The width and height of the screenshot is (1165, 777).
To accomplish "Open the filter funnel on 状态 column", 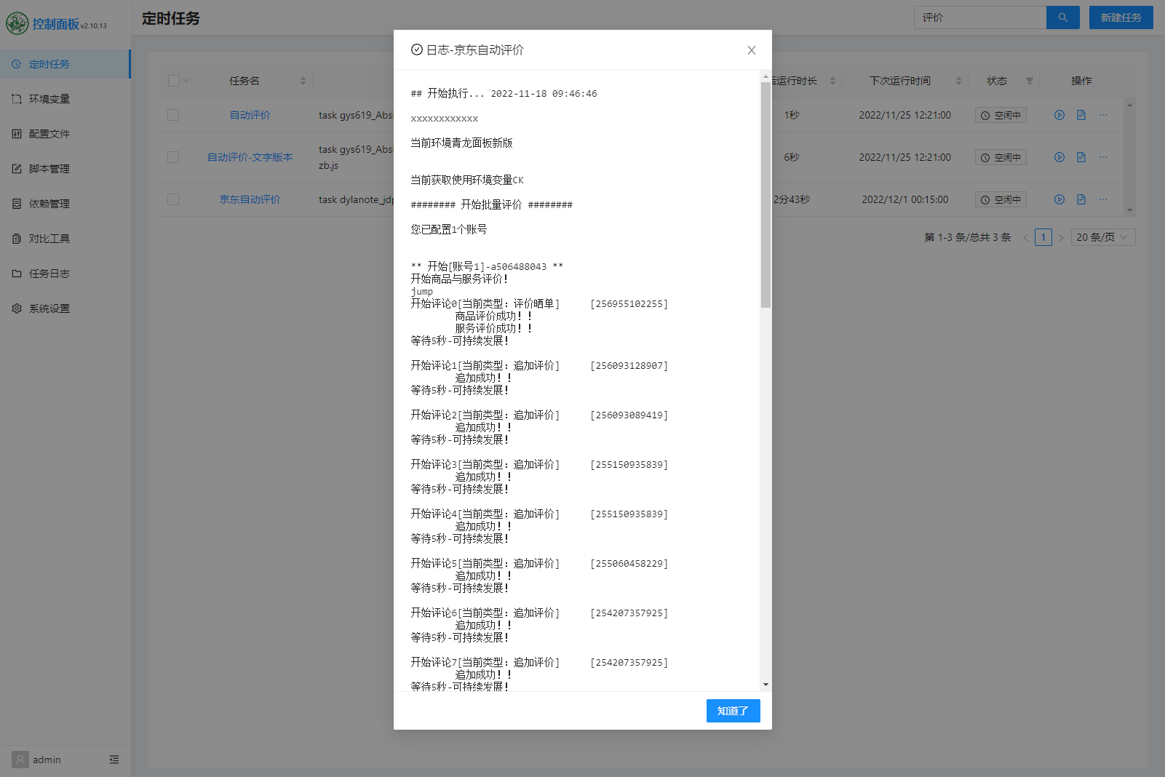I will coord(1028,81).
